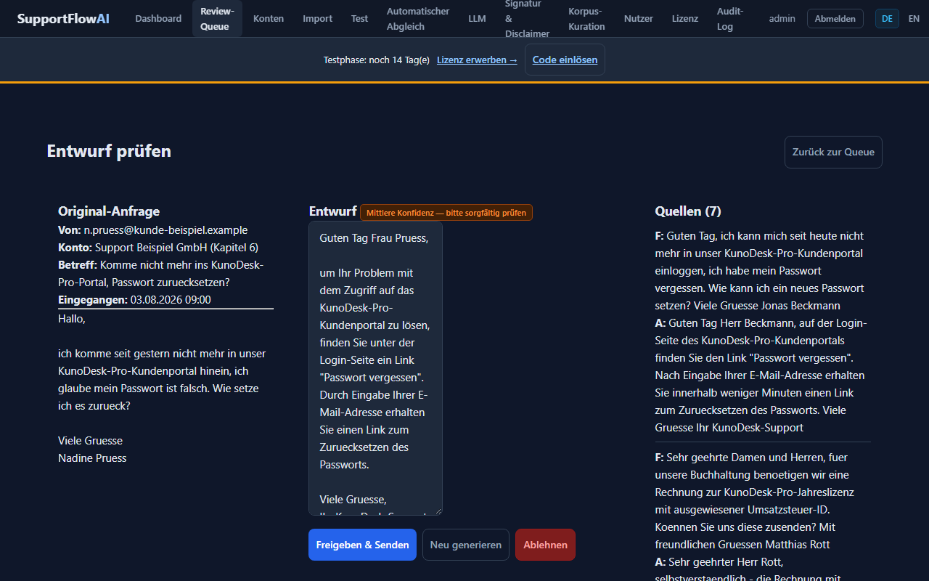Click the Eingegangen date 03.08.2026 09:00
The width and height of the screenshot is (929, 581).
point(171,300)
